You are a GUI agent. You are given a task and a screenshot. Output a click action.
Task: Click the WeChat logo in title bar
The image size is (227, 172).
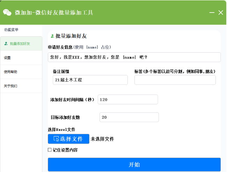[x=7, y=13]
